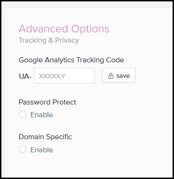
Task: Click the Google Analytics Tracking Code label
Action: (71, 60)
